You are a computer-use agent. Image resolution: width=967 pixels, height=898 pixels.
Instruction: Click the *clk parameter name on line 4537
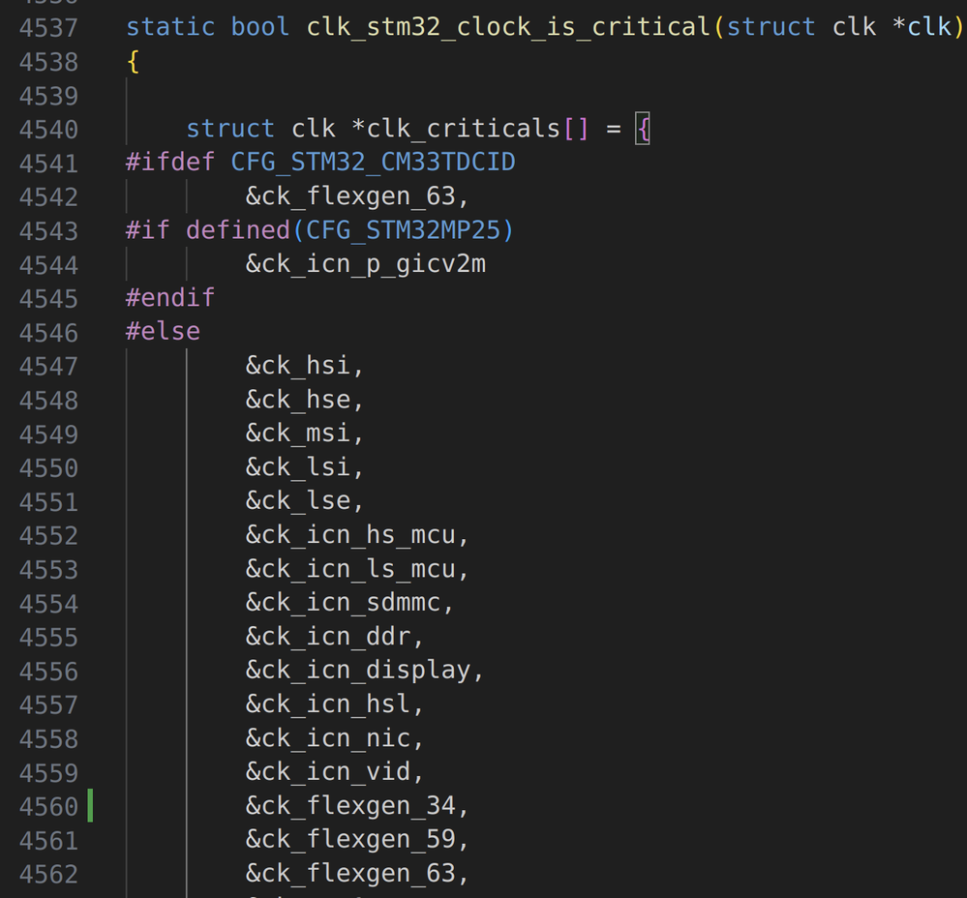pos(922,27)
